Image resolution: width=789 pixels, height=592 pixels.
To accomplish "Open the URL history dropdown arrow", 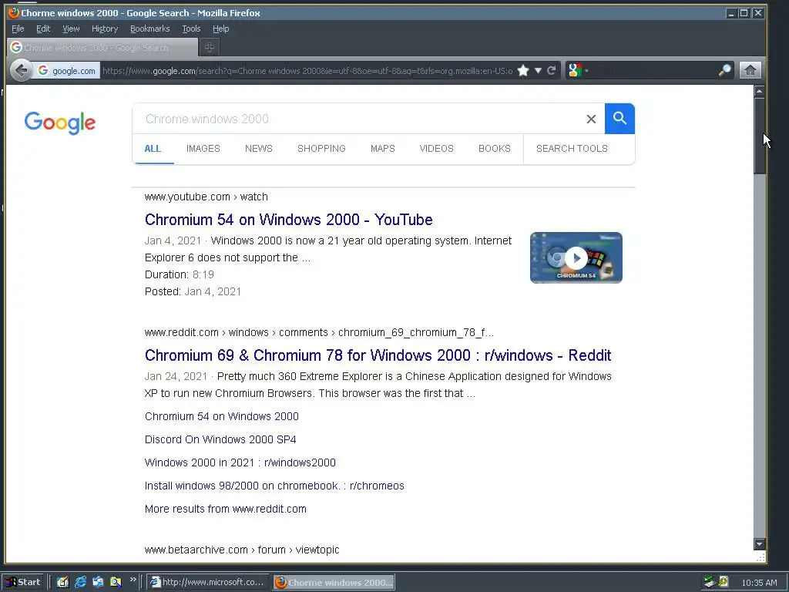I will point(538,70).
